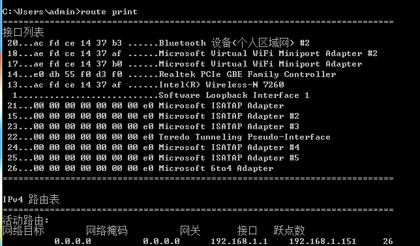This screenshot has height=246, width=420.
Task: Click the 接口列表 heading
Action: tap(23, 33)
